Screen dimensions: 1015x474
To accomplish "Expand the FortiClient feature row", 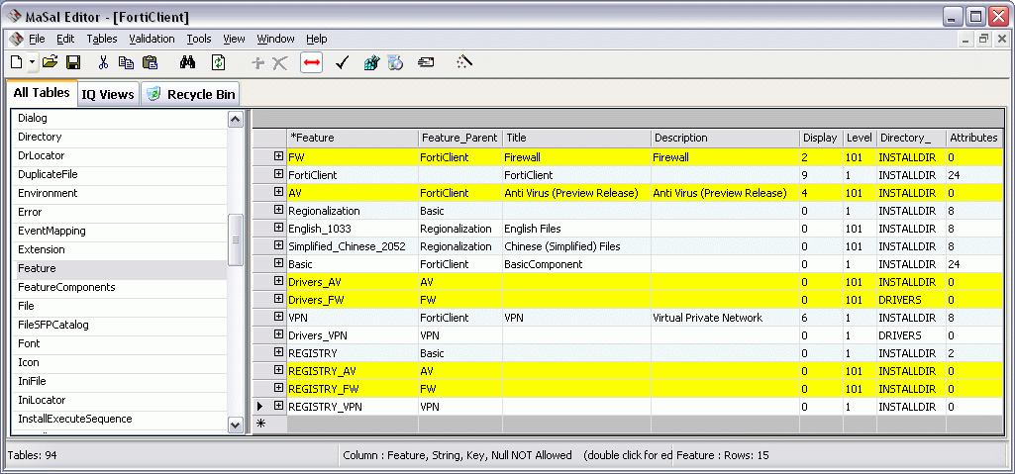I will pos(278,175).
